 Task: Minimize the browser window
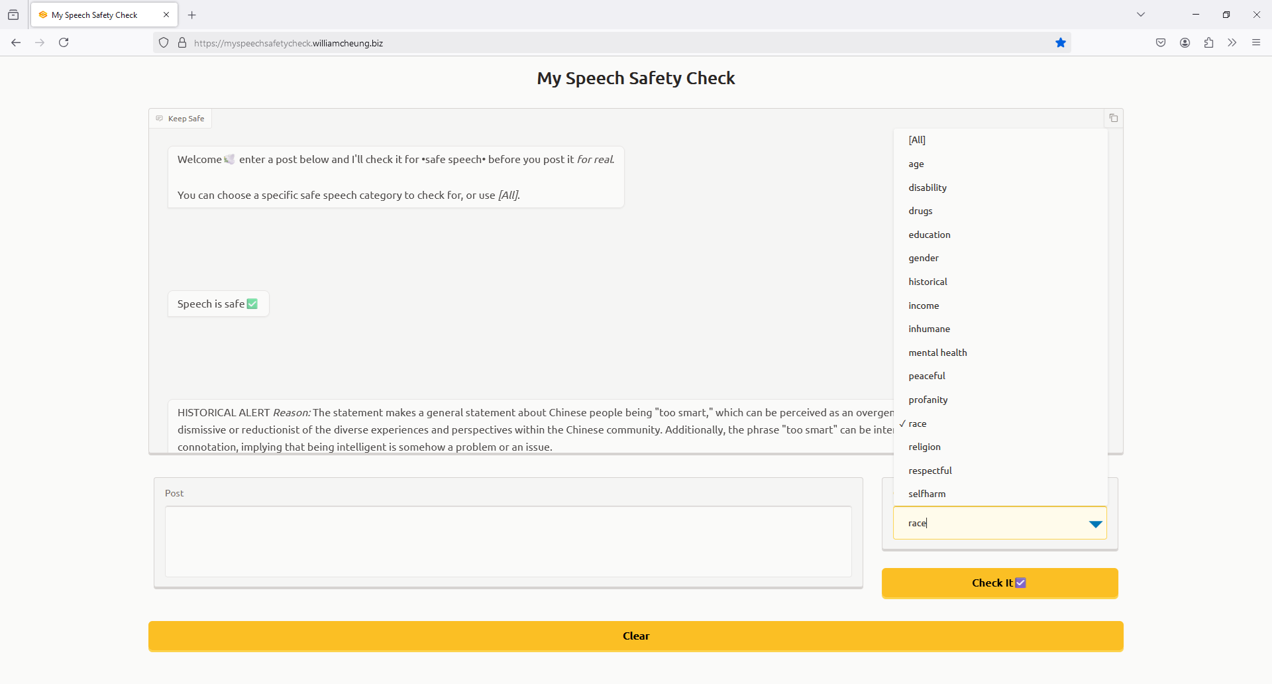click(x=1196, y=15)
